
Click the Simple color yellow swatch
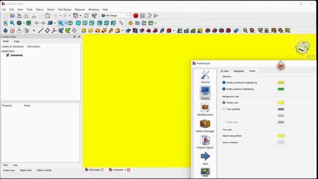(281, 103)
